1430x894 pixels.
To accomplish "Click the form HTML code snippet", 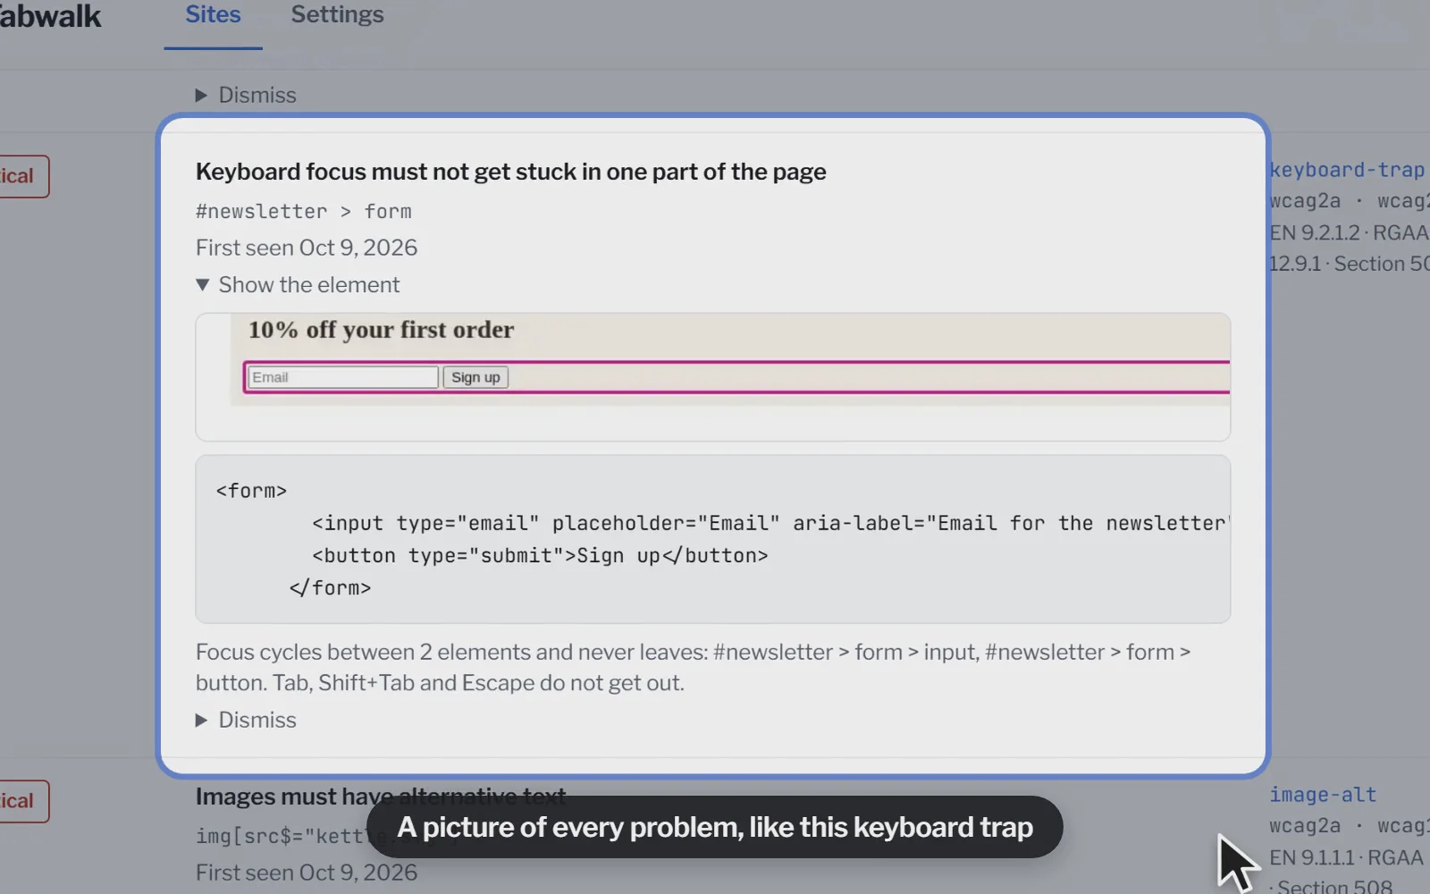I will click(713, 539).
